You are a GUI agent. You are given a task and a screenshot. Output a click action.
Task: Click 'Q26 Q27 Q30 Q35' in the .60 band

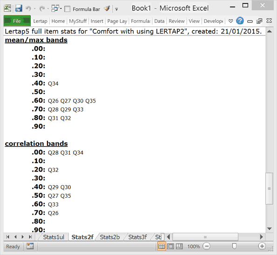click(x=72, y=101)
